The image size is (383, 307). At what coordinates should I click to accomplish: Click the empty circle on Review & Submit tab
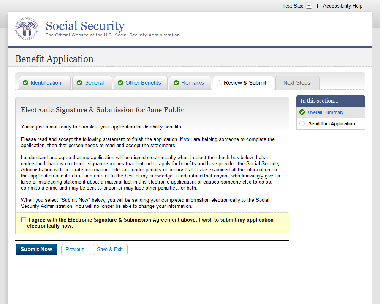[219, 83]
